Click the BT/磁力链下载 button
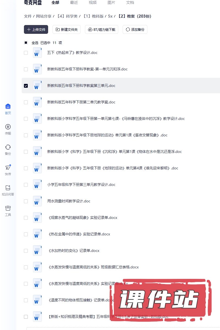This screenshot has width=220, height=330. (101, 29)
